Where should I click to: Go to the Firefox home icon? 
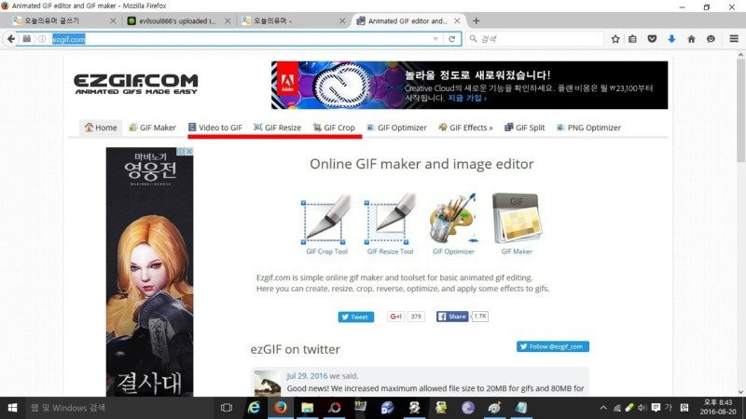click(x=691, y=39)
